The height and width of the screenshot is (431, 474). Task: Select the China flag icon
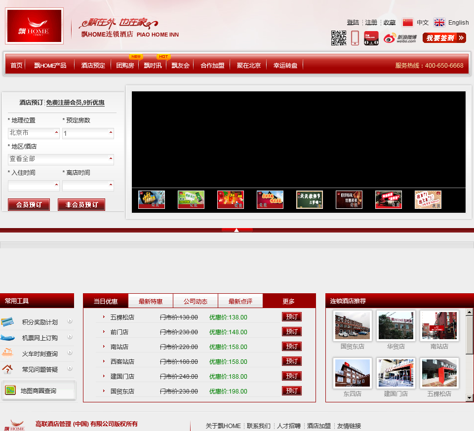[407, 22]
